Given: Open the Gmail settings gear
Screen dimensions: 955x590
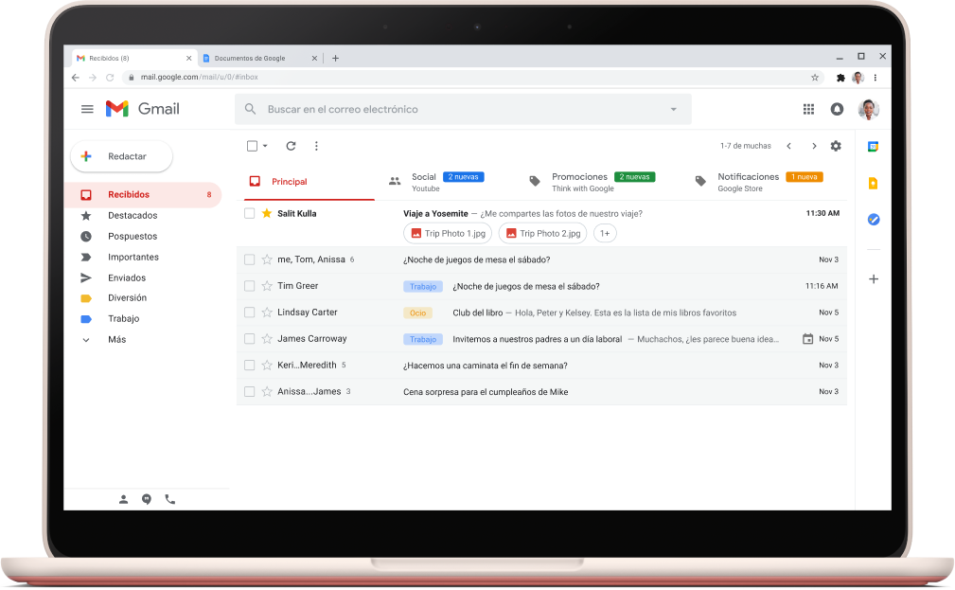Looking at the screenshot, I should point(835,146).
